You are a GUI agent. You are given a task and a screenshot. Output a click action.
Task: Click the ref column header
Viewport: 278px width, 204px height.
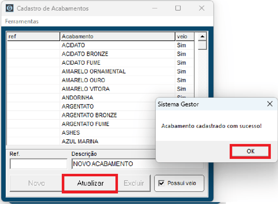33,36
